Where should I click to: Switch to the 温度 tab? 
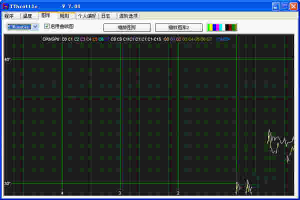(x=27, y=16)
